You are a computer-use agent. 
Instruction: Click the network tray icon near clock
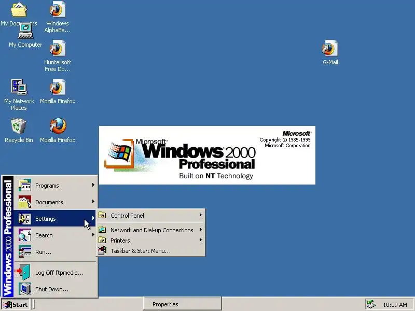(371, 304)
